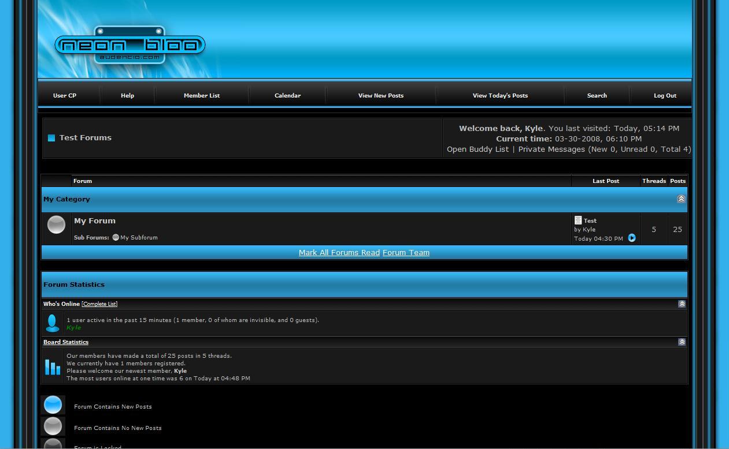Open Search from the navigation bar
This screenshot has height=449, width=729.
click(x=597, y=96)
